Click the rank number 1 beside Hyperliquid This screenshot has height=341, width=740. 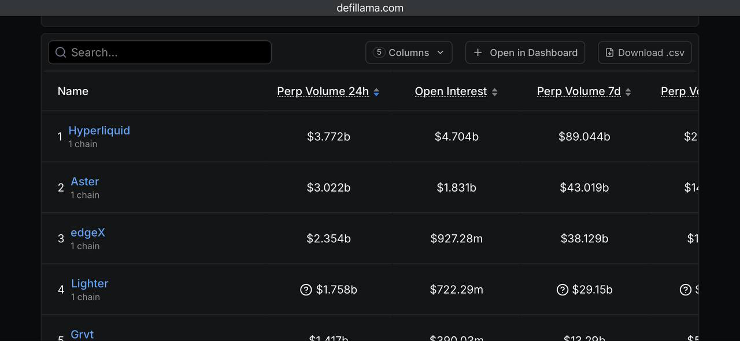coord(60,137)
